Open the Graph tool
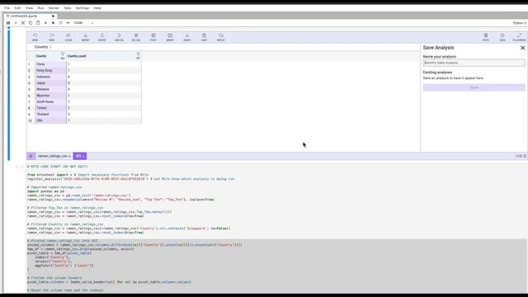 187,37
